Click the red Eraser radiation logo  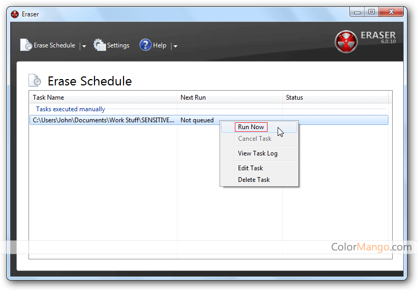(x=346, y=42)
